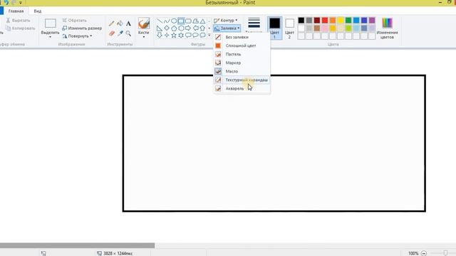Select the five-point star shape
This screenshot has width=456, height=256.
pyautogui.click(x=174, y=35)
